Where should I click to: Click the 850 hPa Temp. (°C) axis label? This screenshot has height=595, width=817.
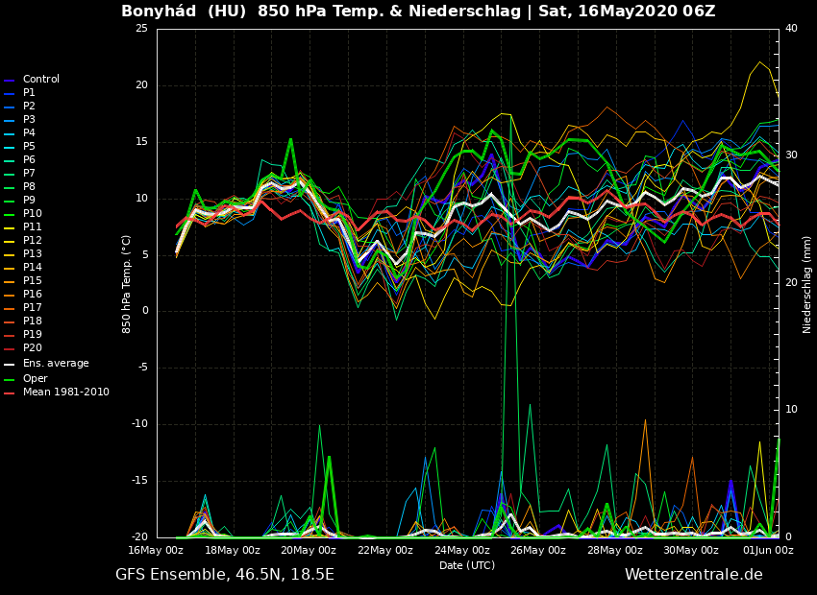127,284
